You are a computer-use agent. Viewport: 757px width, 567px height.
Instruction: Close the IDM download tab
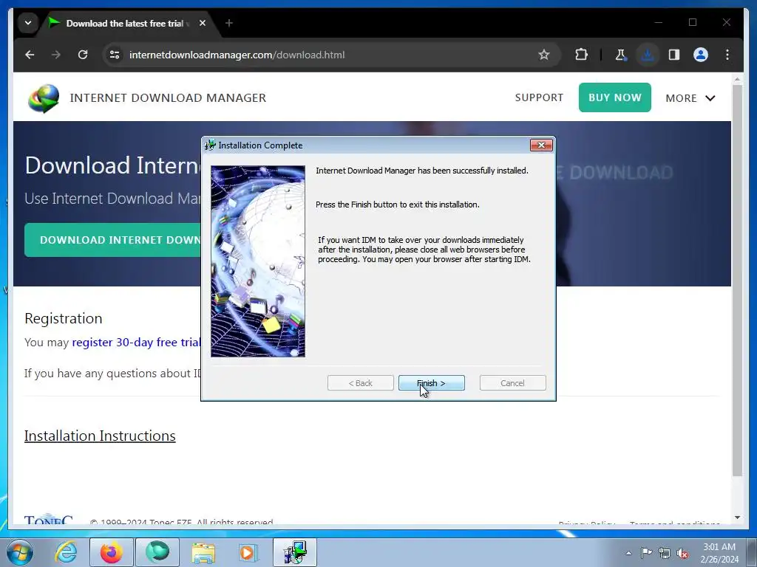coord(203,23)
